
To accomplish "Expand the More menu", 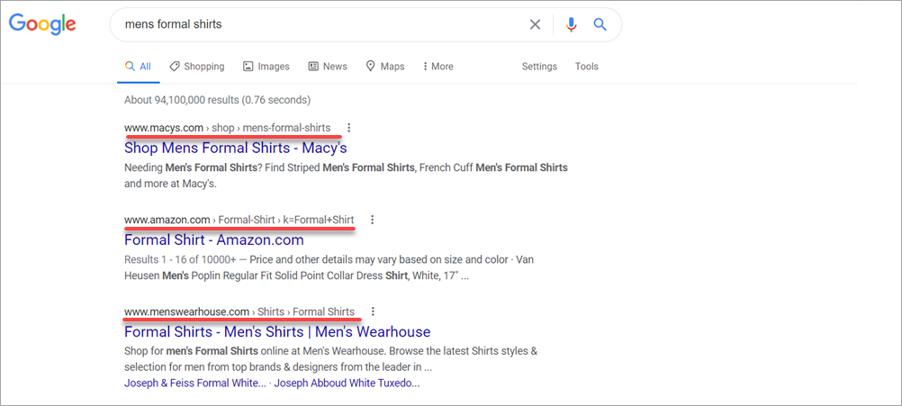I will coord(438,67).
